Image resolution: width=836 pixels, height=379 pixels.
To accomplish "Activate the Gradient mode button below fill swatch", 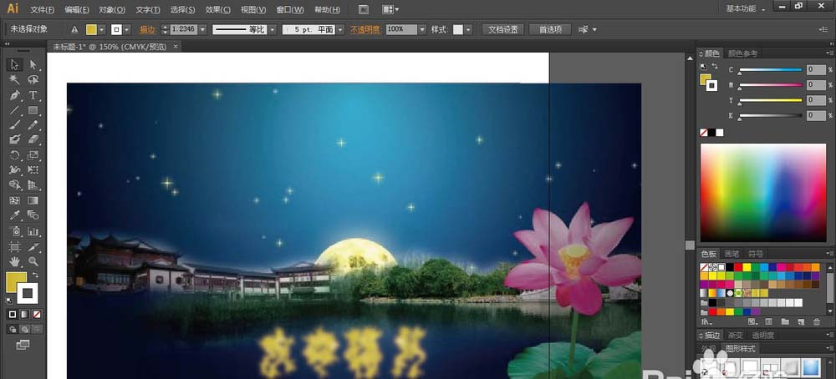I will point(24,315).
